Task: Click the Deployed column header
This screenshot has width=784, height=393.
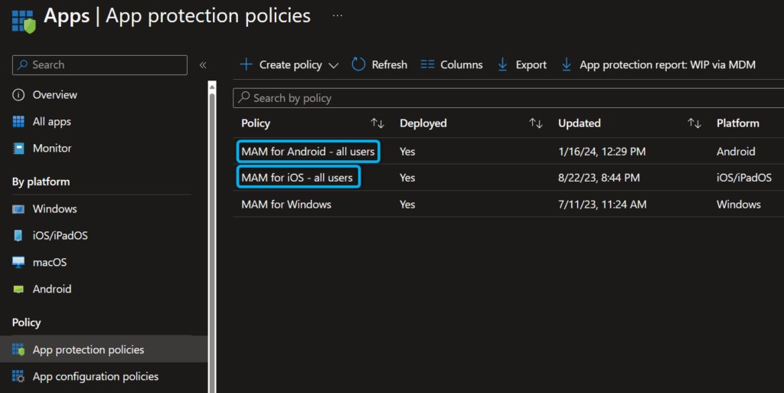Action: [423, 123]
